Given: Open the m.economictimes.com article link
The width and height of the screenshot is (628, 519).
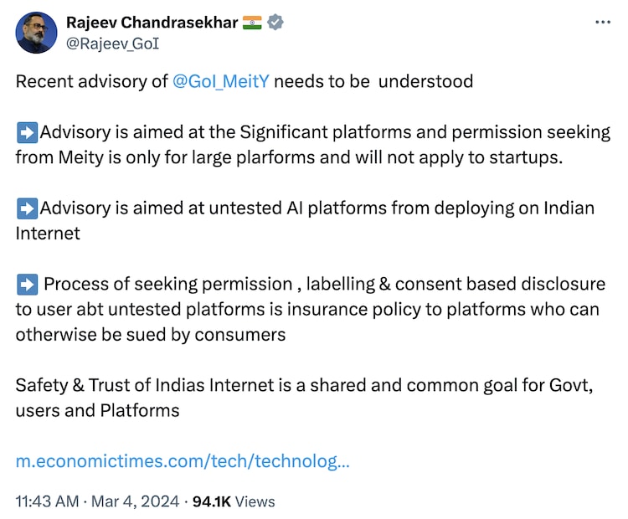Looking at the screenshot, I should click(183, 461).
